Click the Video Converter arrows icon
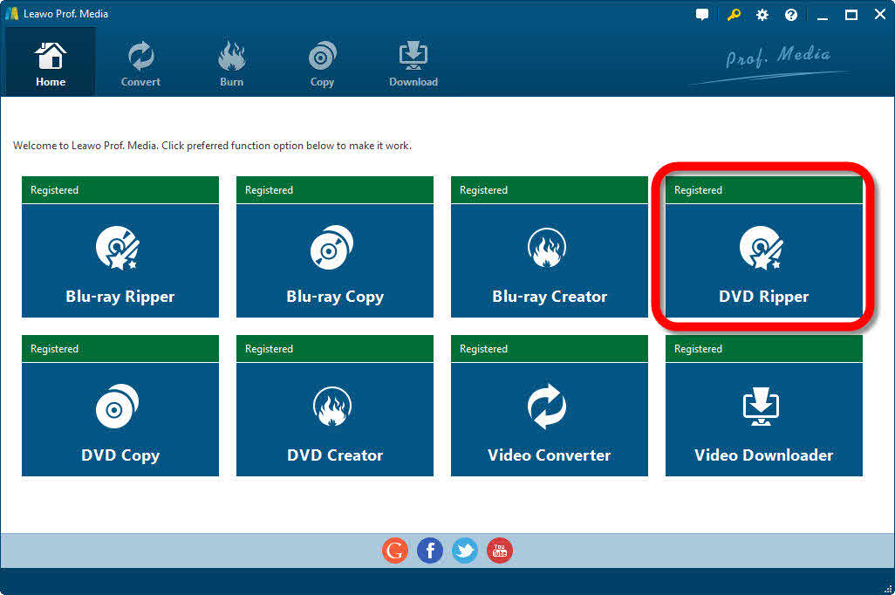This screenshot has width=895, height=595. click(x=547, y=406)
